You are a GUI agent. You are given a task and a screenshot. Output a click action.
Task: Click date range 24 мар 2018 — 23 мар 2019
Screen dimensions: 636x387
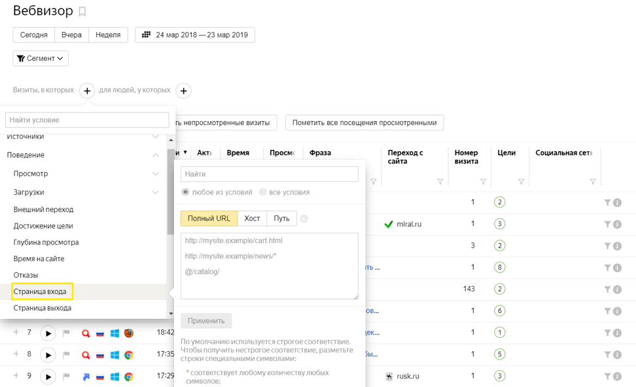click(202, 35)
